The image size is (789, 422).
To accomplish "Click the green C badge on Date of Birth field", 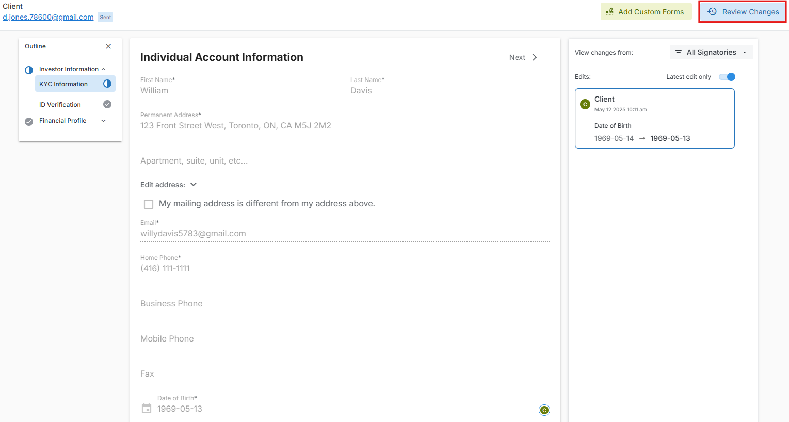I will (x=544, y=410).
